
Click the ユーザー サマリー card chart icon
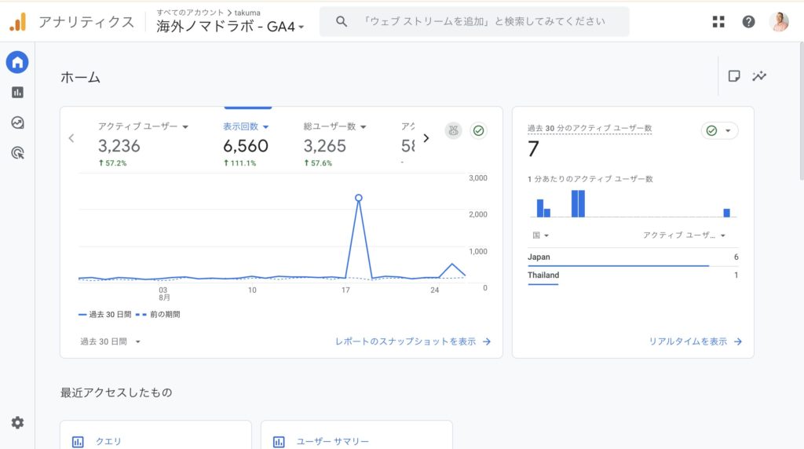click(279, 442)
